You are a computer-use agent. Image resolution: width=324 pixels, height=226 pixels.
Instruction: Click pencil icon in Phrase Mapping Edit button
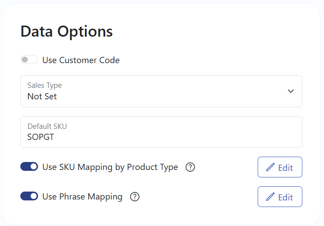pos(270,197)
